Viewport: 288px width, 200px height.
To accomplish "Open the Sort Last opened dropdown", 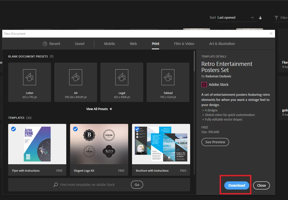I will [237, 18].
